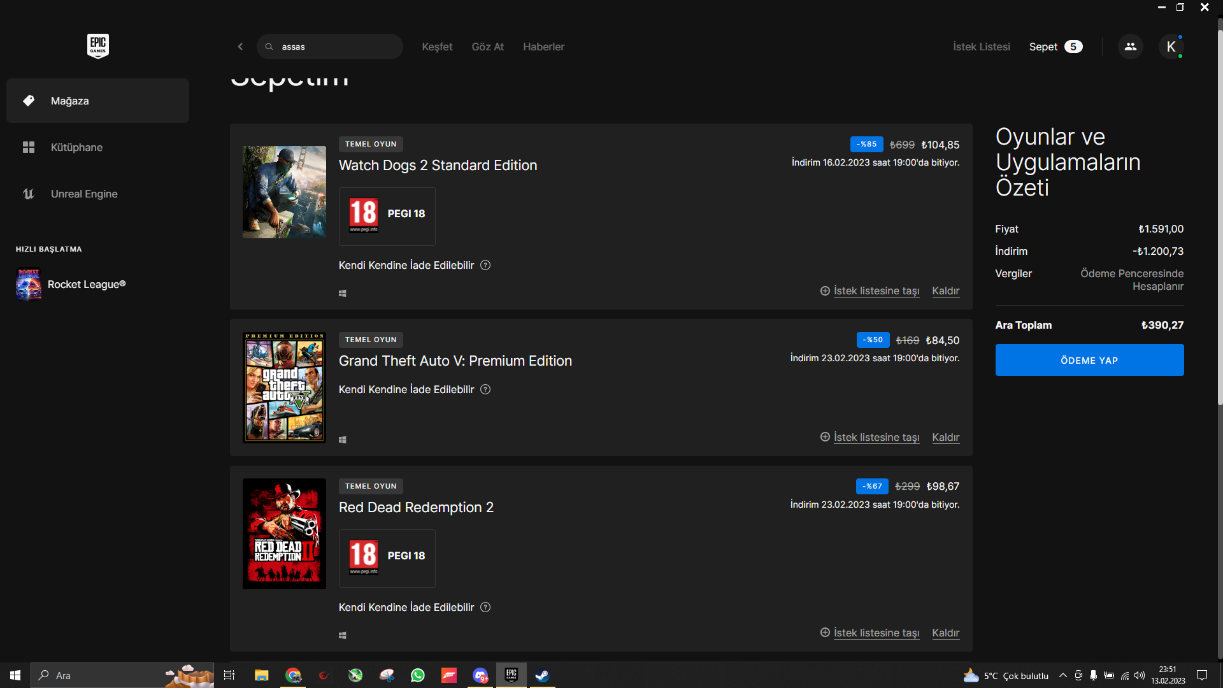Launch Rocket League from quick launch icon
Viewport: 1223px width, 688px height.
(29, 284)
